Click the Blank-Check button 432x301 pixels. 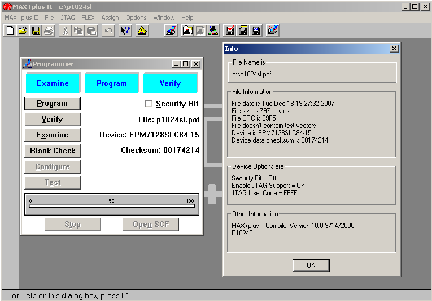(53, 151)
